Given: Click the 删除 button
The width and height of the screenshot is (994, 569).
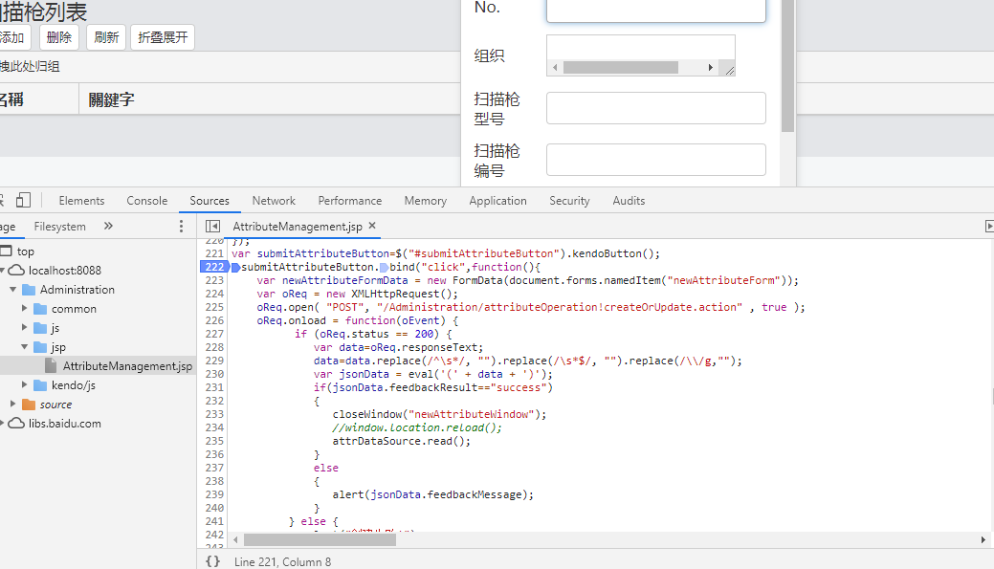Looking at the screenshot, I should coord(59,37).
